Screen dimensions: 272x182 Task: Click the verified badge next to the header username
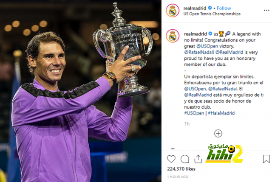[x=210, y=8]
